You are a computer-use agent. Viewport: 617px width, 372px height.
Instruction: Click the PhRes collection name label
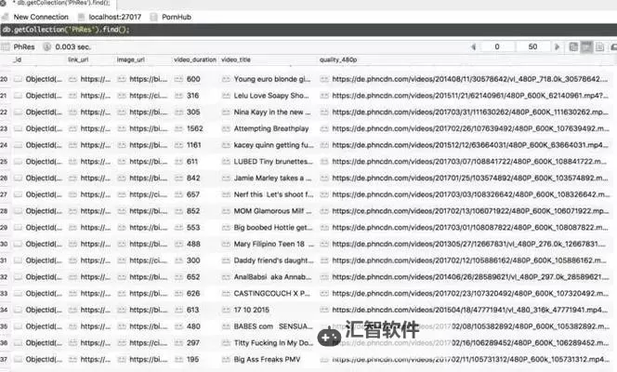(x=24, y=46)
